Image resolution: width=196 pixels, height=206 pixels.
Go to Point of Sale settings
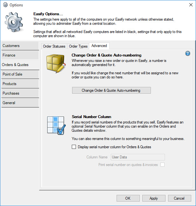[20, 74]
